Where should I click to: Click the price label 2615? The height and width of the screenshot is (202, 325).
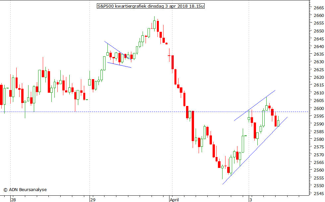click(x=319, y=85)
